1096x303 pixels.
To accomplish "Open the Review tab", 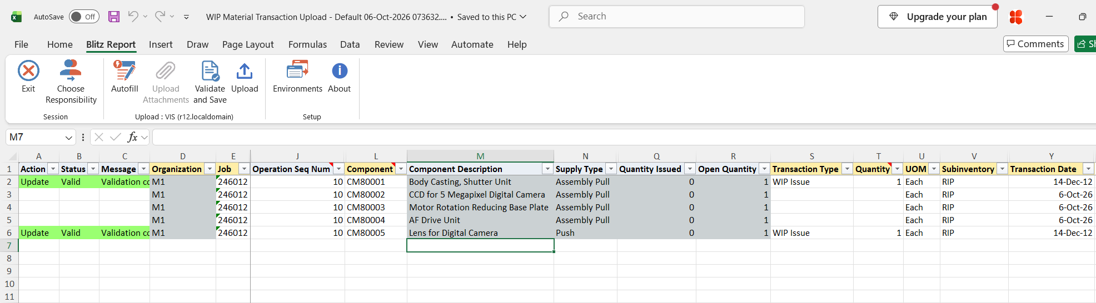I will (389, 44).
